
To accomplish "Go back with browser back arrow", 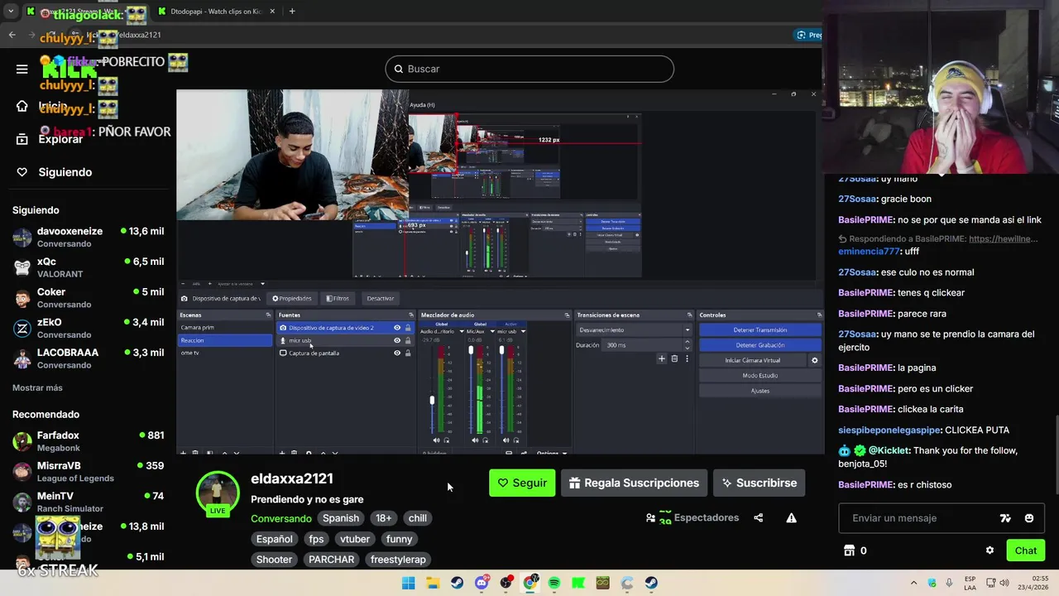I will coord(12,35).
